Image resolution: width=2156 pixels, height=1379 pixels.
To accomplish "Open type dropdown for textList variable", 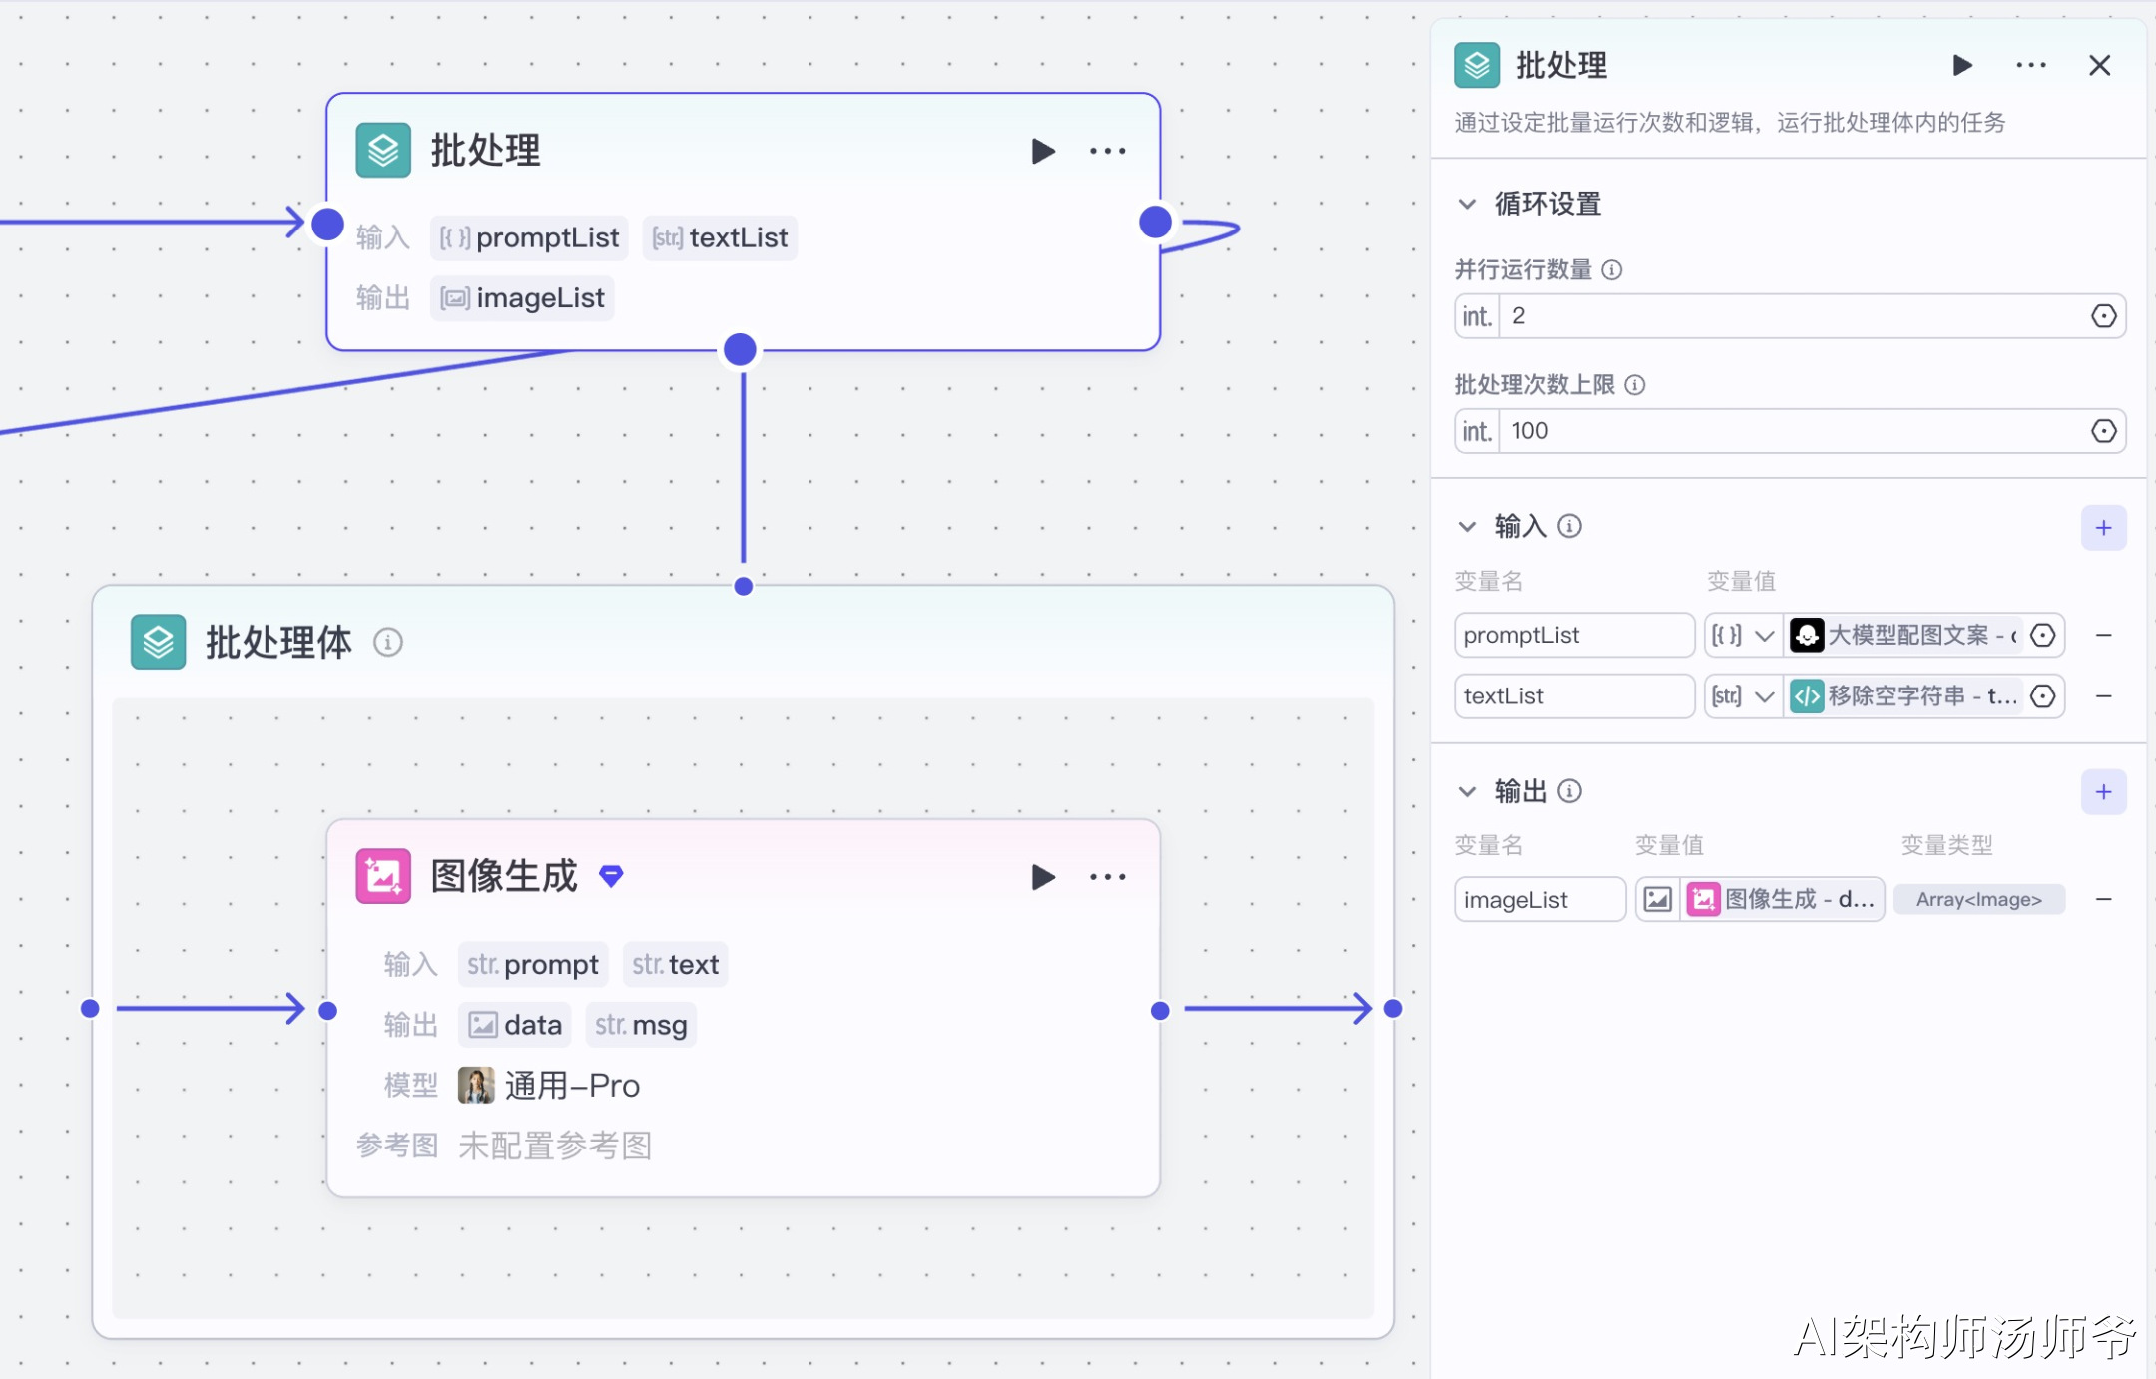I will [1742, 695].
